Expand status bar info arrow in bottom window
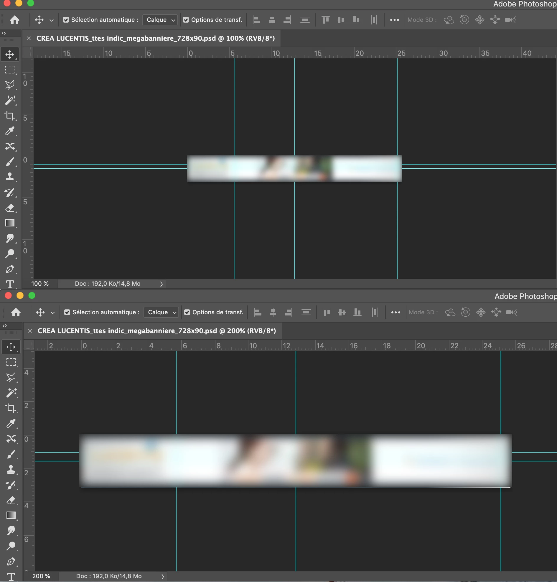 coord(163,577)
